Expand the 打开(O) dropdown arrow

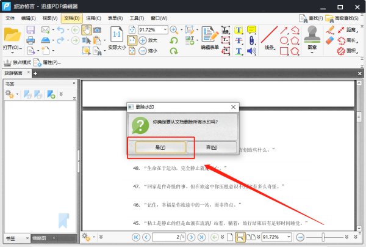pyautogui.click(x=12, y=53)
